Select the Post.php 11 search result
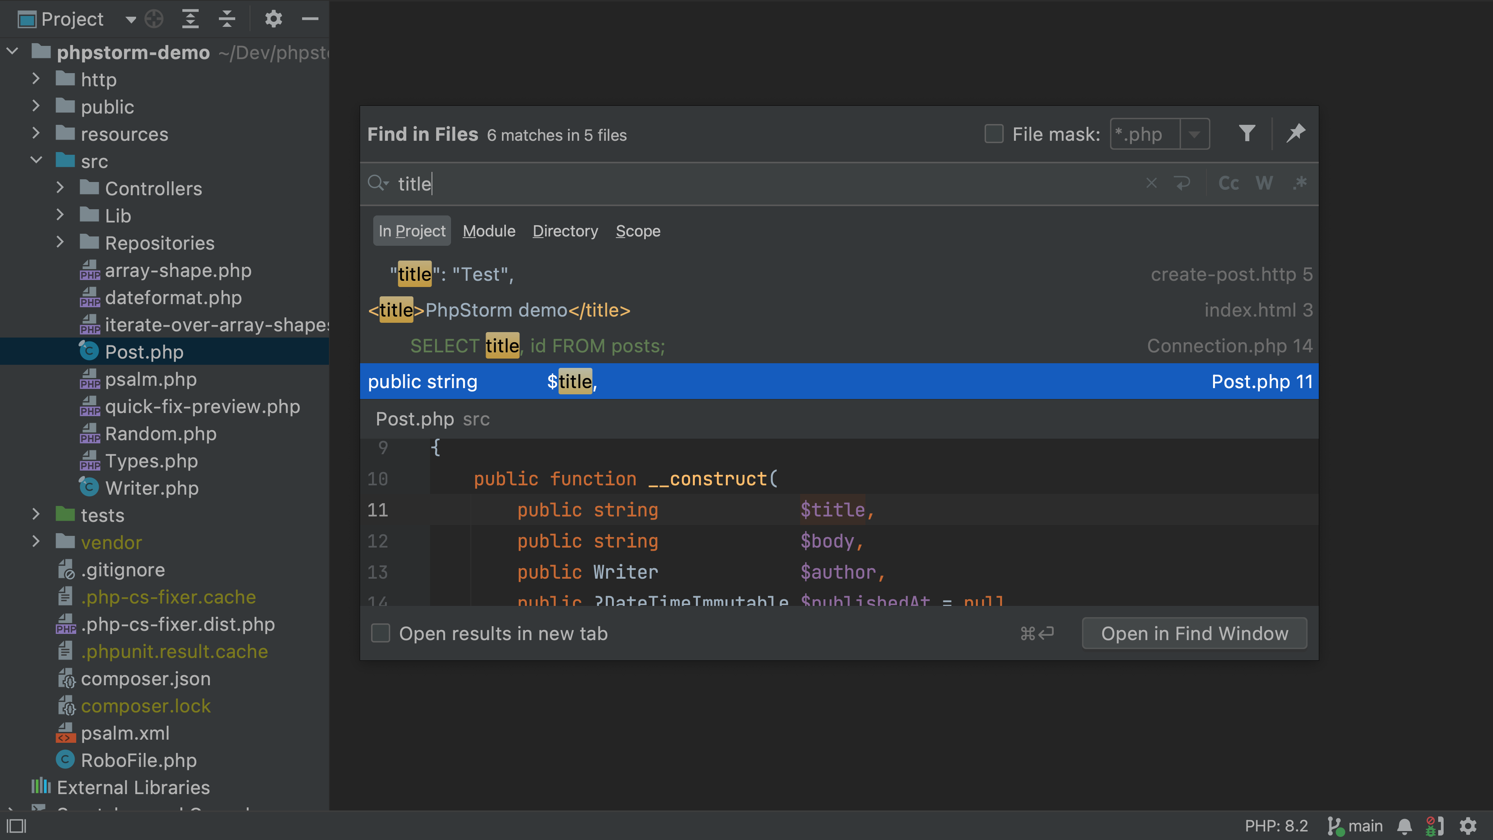The height and width of the screenshot is (840, 1493). coord(839,381)
